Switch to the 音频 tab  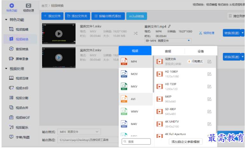(168, 51)
